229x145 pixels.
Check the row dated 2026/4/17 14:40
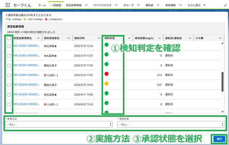[9, 95]
